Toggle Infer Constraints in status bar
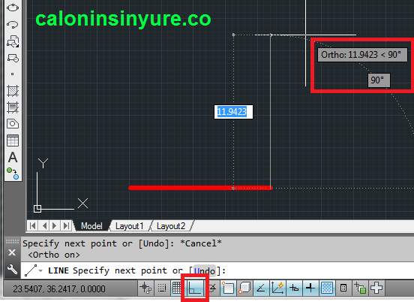 click(146, 288)
